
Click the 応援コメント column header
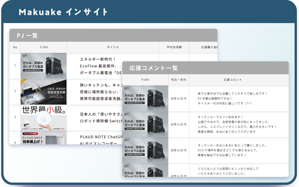[233, 80]
